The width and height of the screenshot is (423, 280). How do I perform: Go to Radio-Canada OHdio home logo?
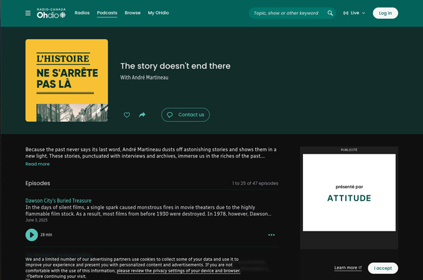[51, 13]
